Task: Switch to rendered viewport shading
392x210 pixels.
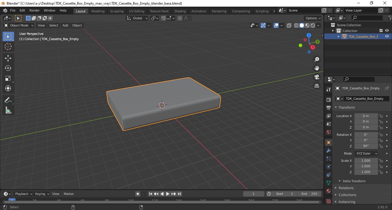Action: coord(313,25)
